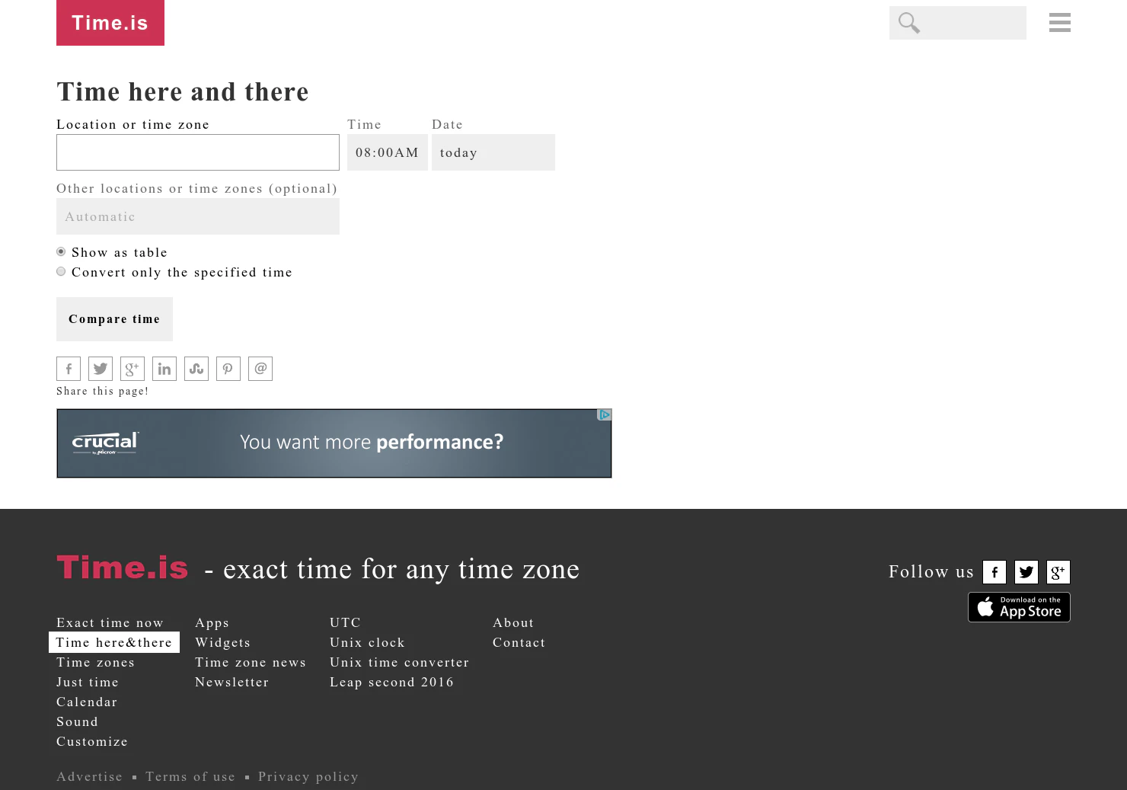Screen dimensions: 1127x790
Task: Open the Sound link
Action: click(x=78, y=721)
